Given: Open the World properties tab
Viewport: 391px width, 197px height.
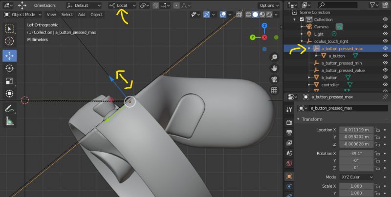Looking at the screenshot, I should (289, 163).
